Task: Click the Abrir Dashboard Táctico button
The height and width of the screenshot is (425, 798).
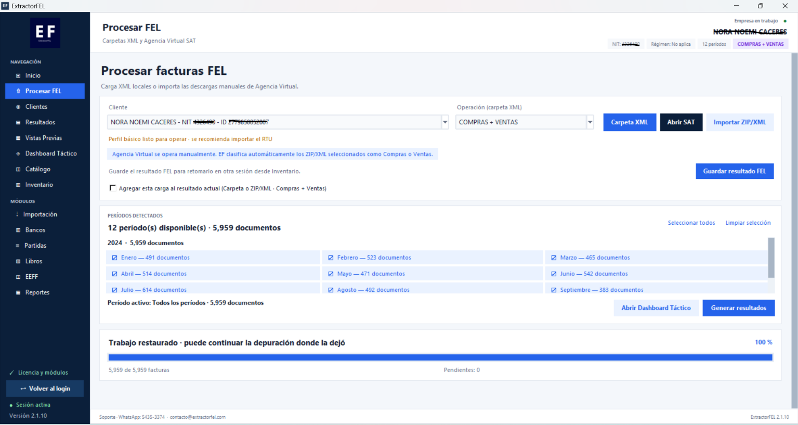Action: (656, 308)
